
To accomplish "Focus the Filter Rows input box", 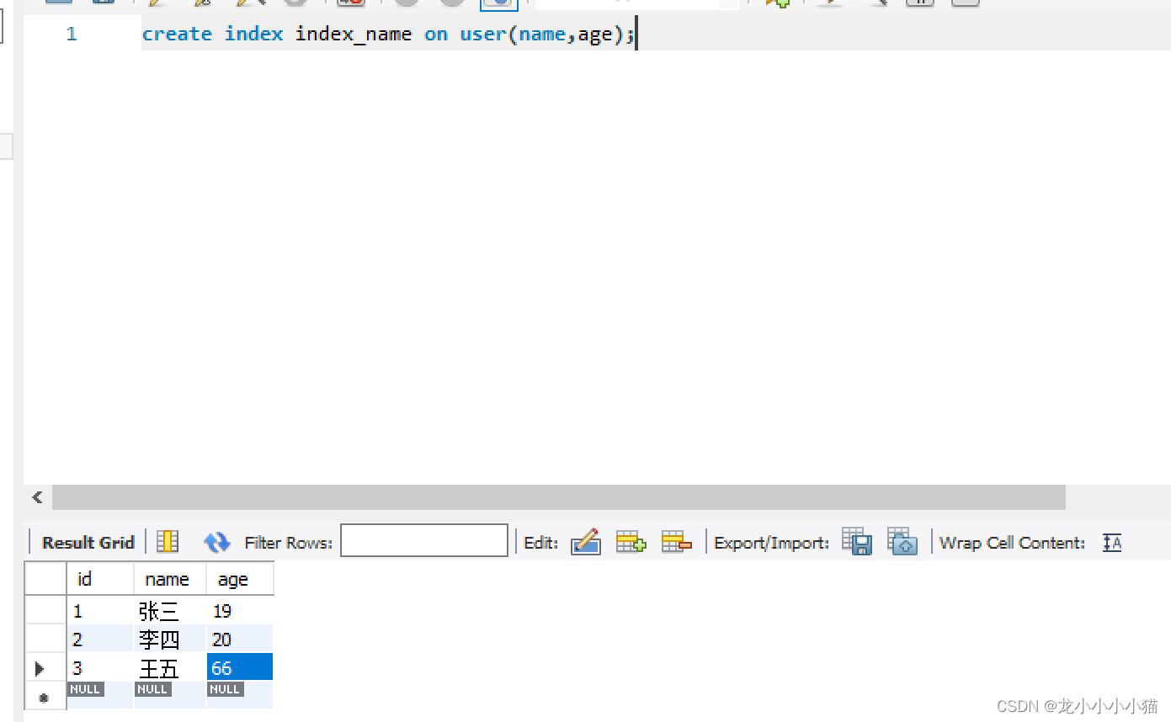I will click(424, 541).
